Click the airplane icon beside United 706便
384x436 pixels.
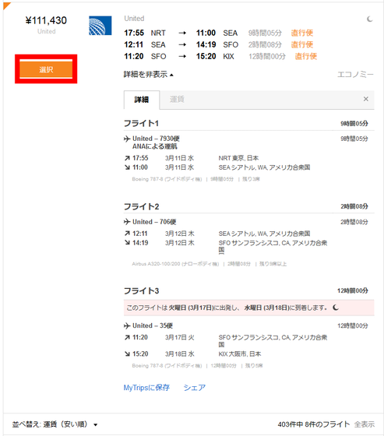point(127,222)
